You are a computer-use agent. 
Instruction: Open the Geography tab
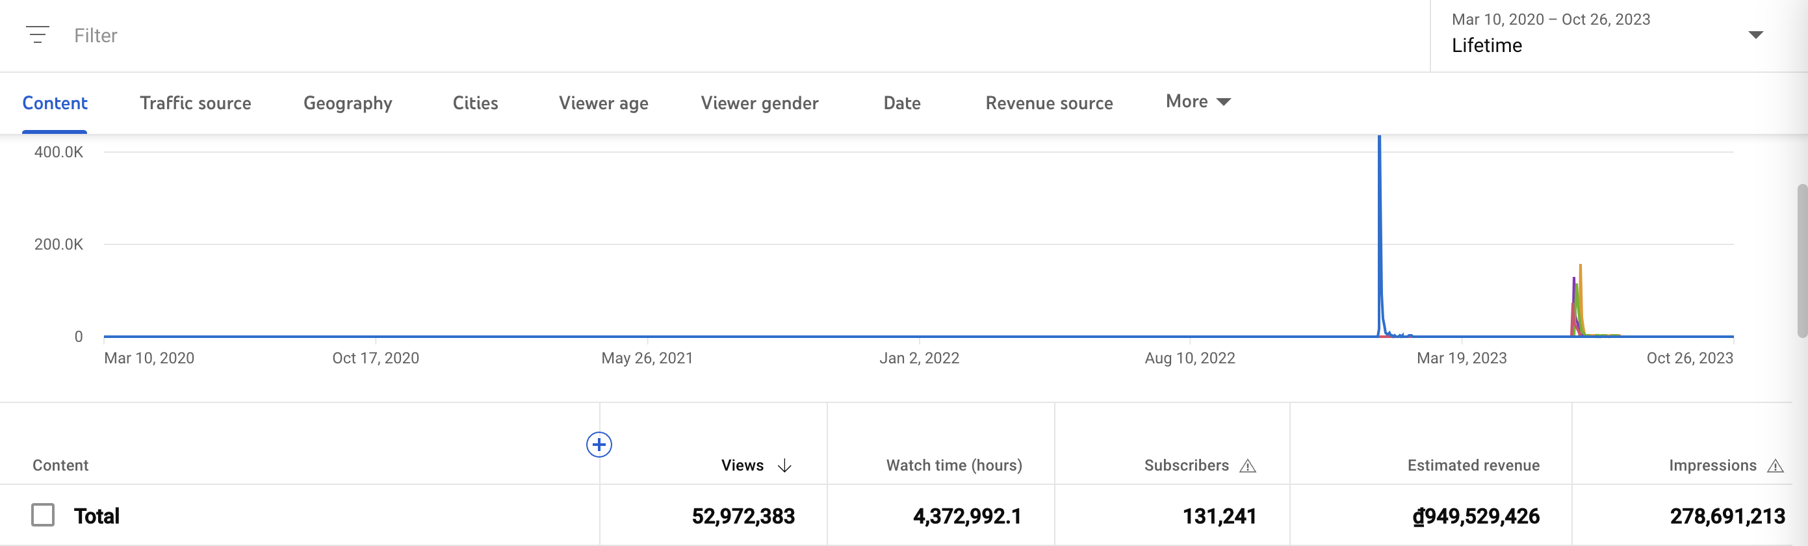click(x=348, y=103)
